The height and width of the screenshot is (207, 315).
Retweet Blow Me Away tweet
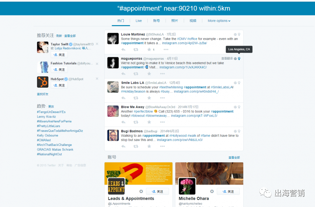(136, 122)
